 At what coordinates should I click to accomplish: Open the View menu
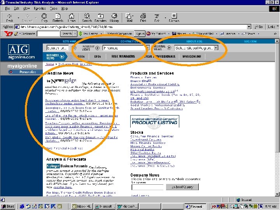point(26,9)
